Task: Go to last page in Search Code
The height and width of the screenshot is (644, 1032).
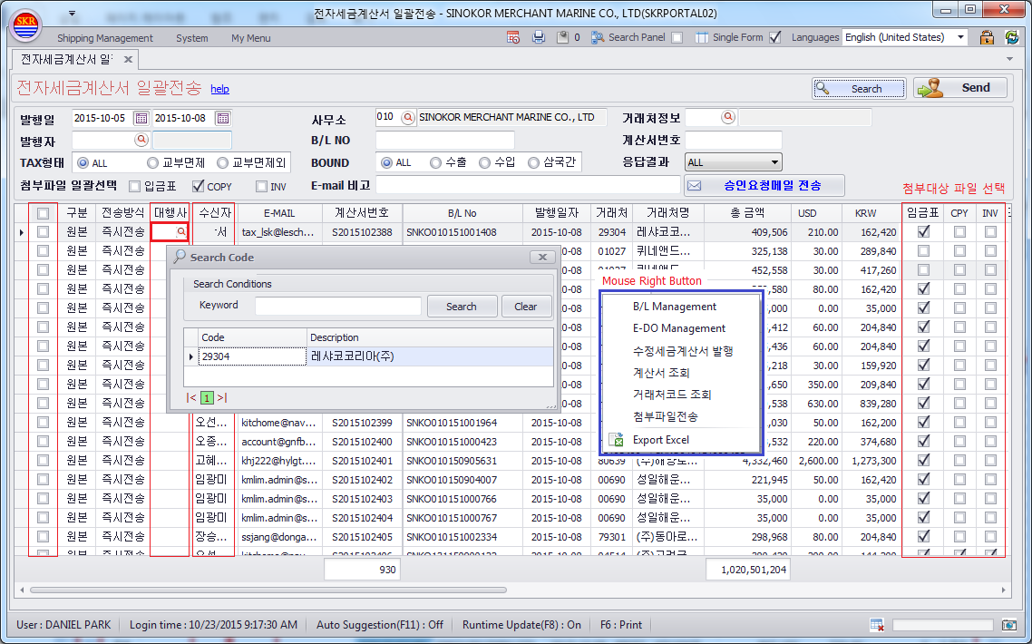Action: (x=222, y=397)
